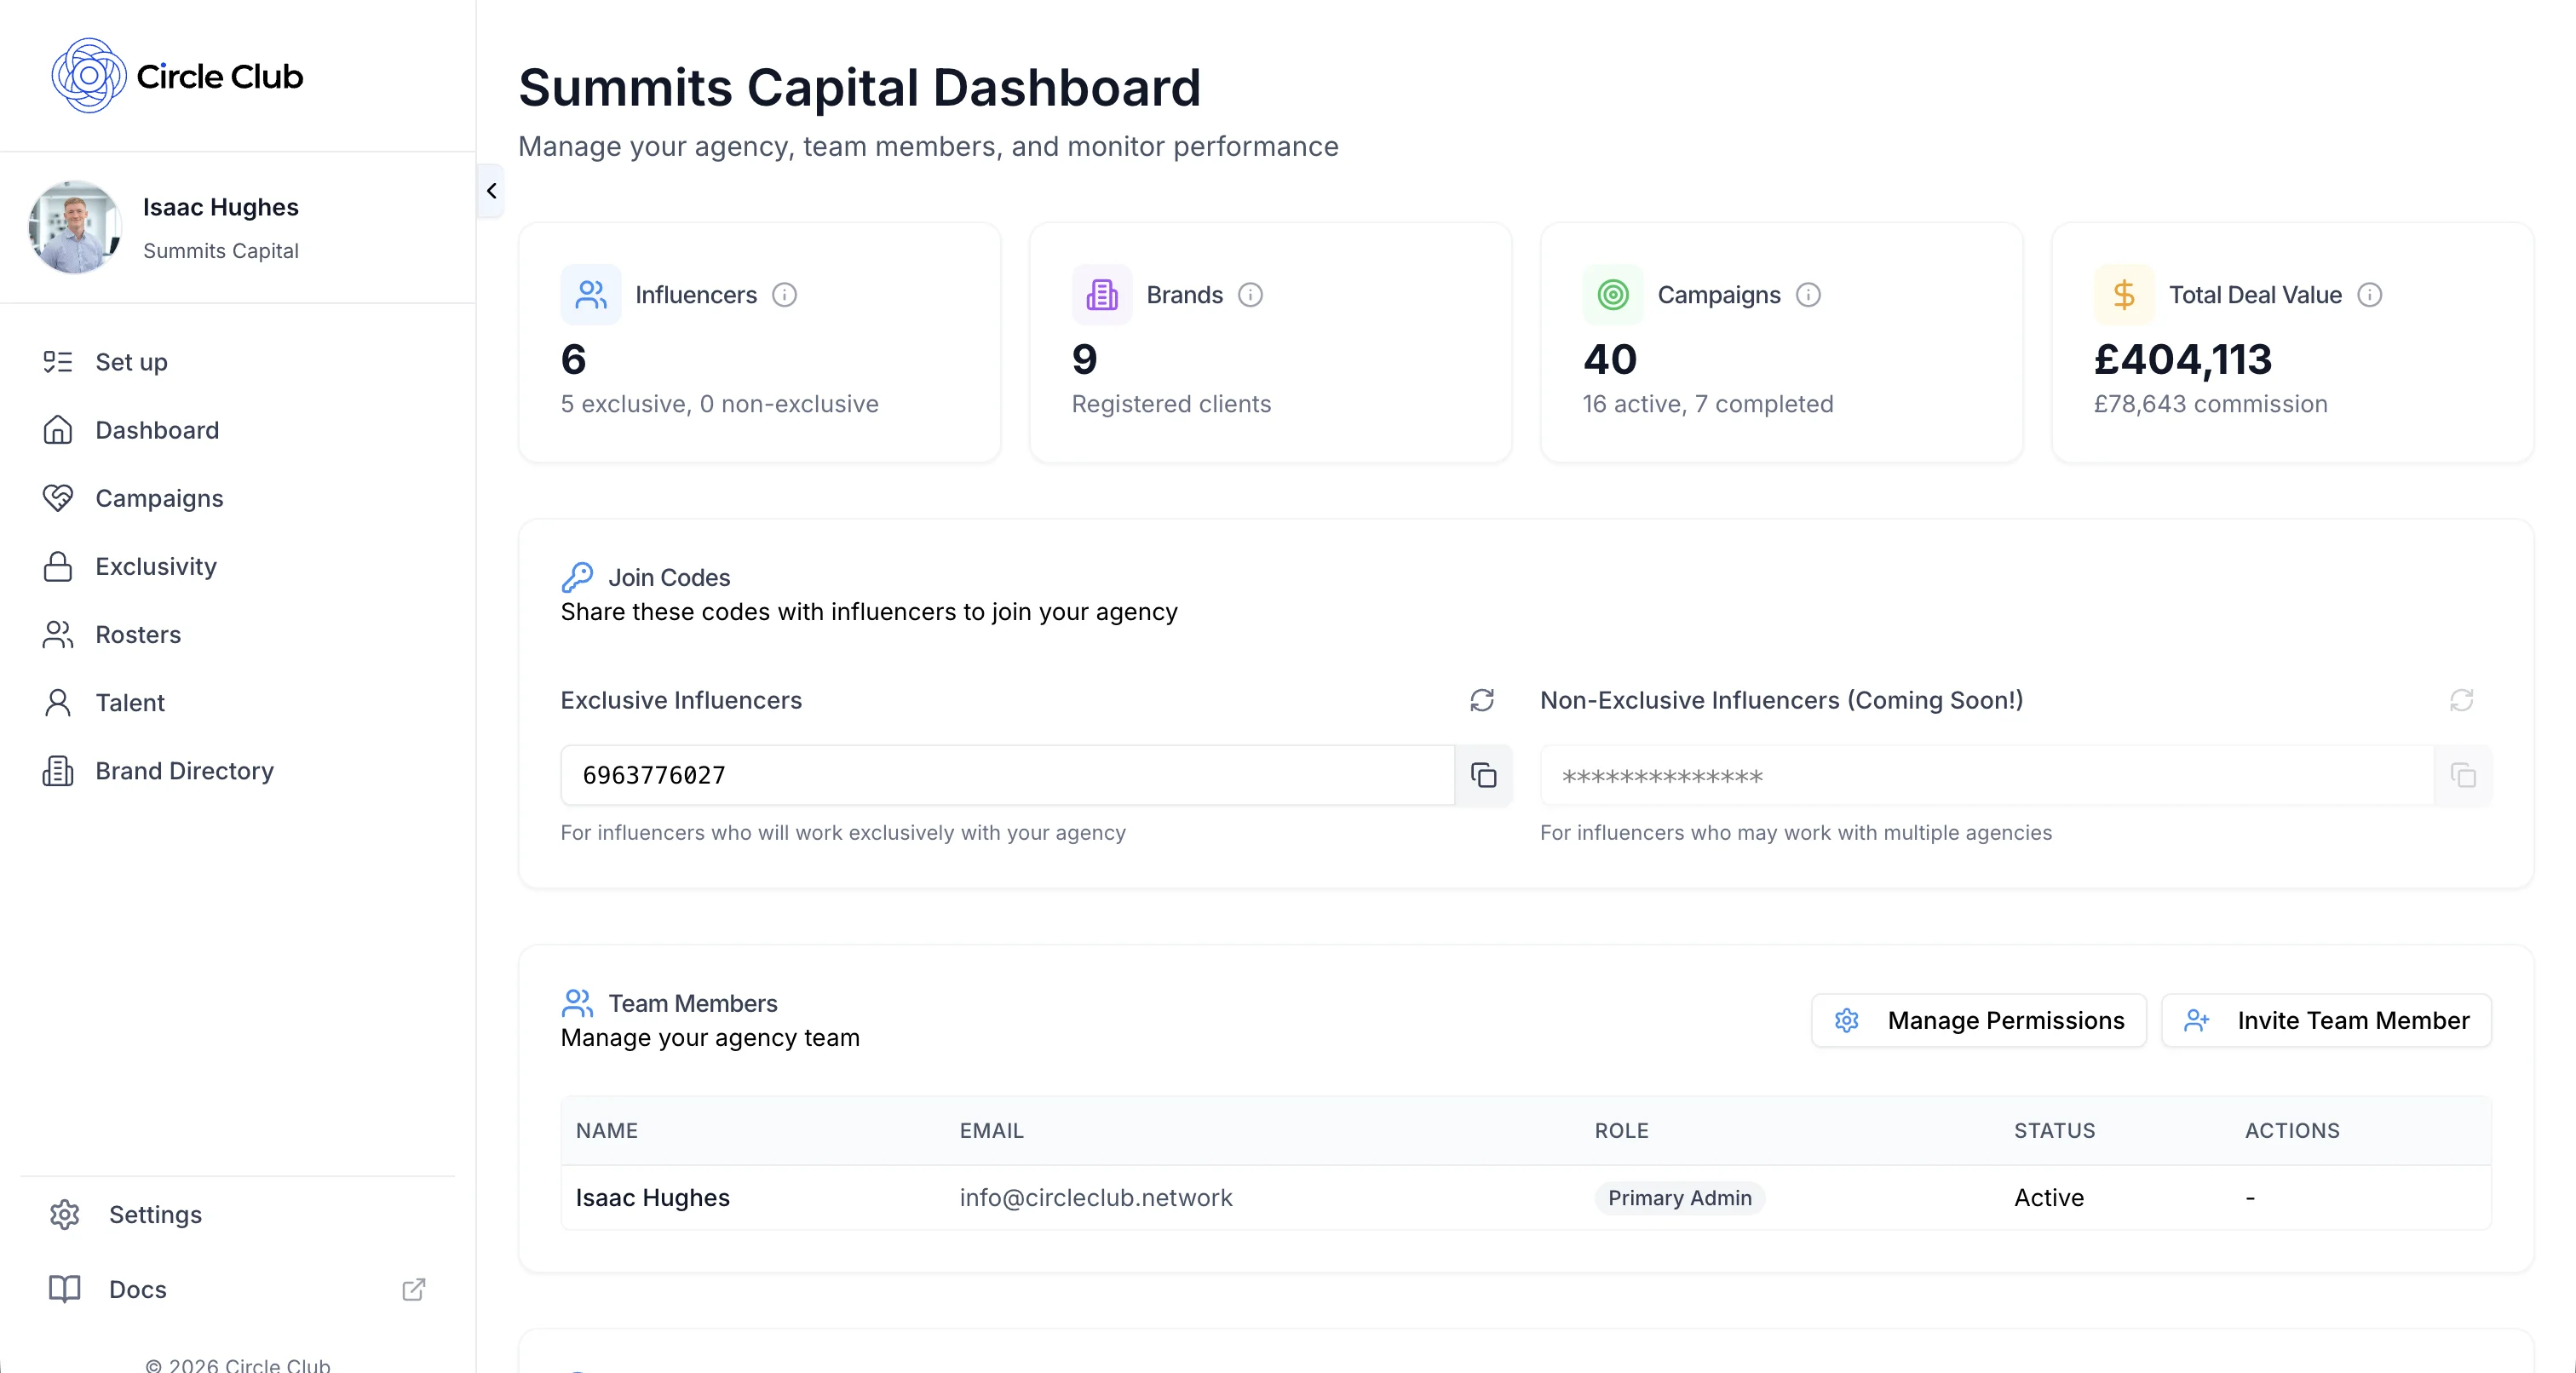Open the Rosters page

(x=140, y=634)
